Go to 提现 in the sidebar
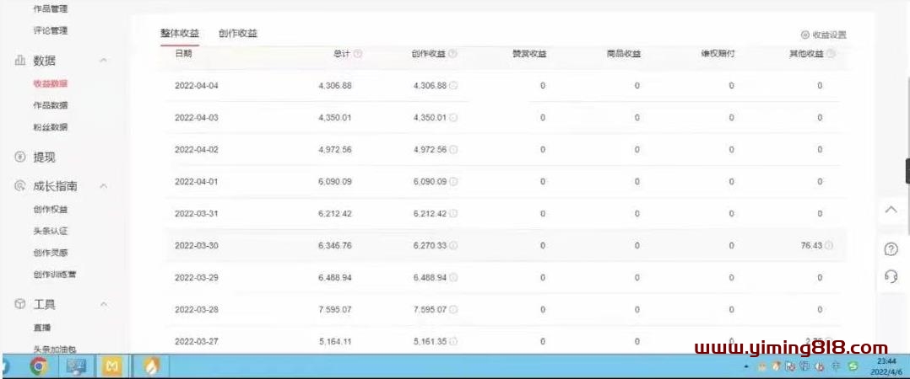The width and height of the screenshot is (910, 379). point(45,157)
